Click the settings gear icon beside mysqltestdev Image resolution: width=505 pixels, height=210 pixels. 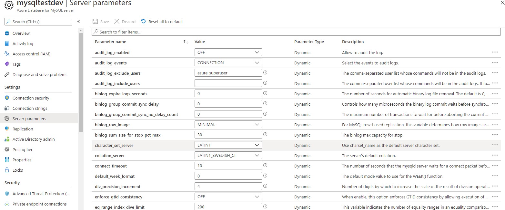click(8, 6)
